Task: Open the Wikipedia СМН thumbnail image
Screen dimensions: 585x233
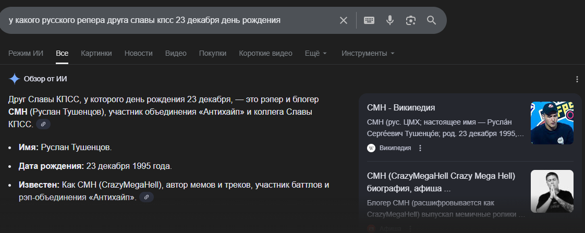Action: pyautogui.click(x=552, y=122)
